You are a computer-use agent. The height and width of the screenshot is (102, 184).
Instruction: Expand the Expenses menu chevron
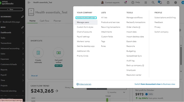tap(23, 59)
